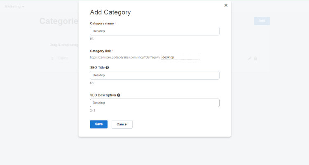
Task: Click into the SEO Description field
Action: [x=154, y=103]
